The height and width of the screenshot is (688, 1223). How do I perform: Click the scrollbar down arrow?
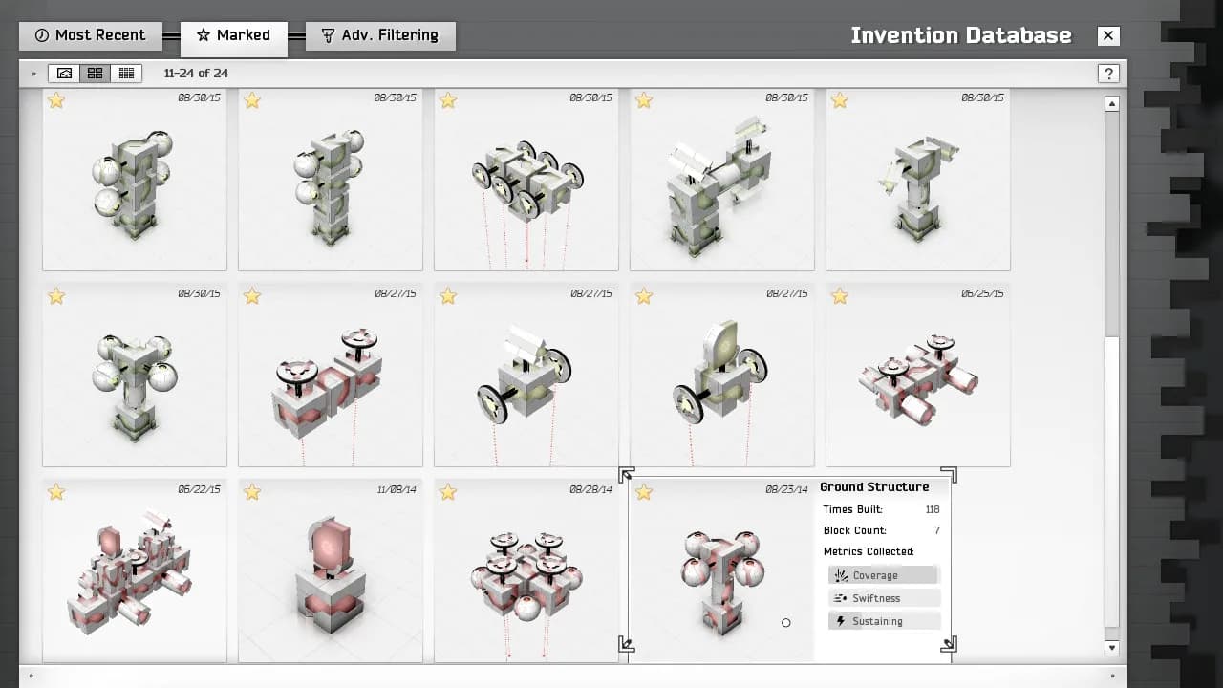tap(1111, 648)
